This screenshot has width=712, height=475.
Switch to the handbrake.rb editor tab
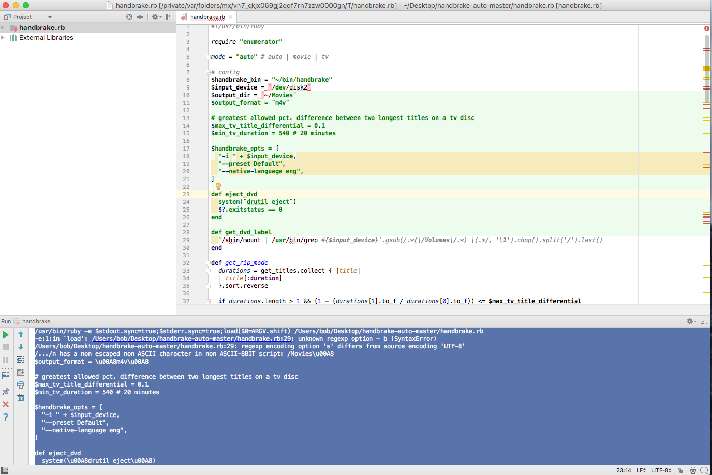(x=207, y=17)
